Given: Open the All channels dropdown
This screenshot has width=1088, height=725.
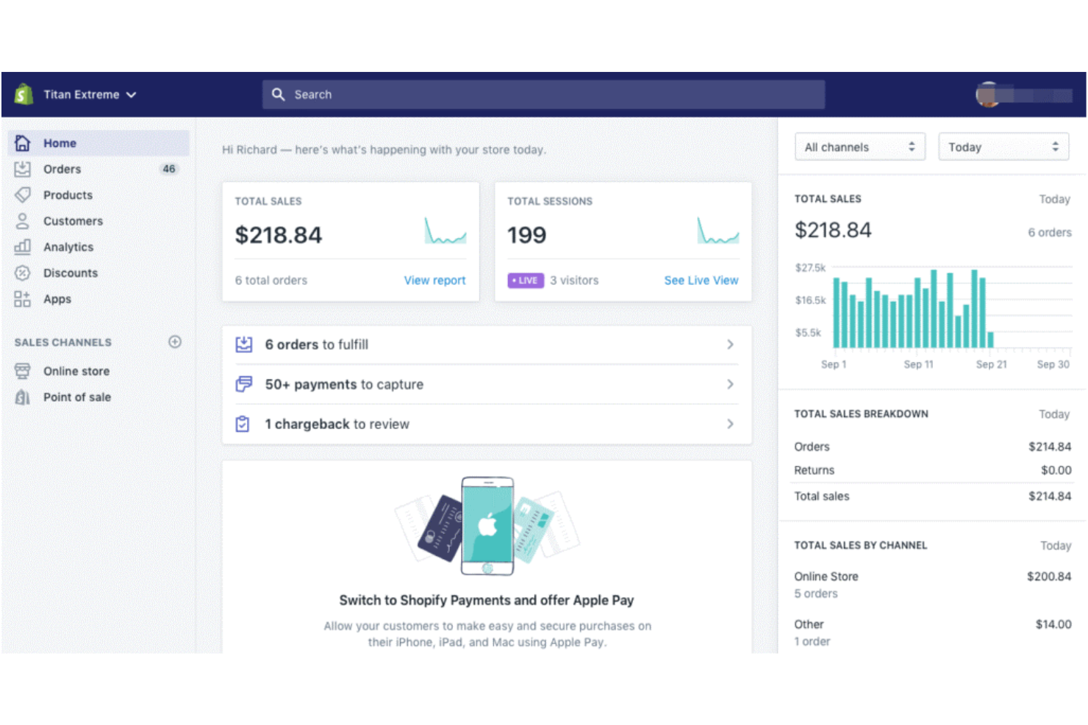Looking at the screenshot, I should [860, 147].
